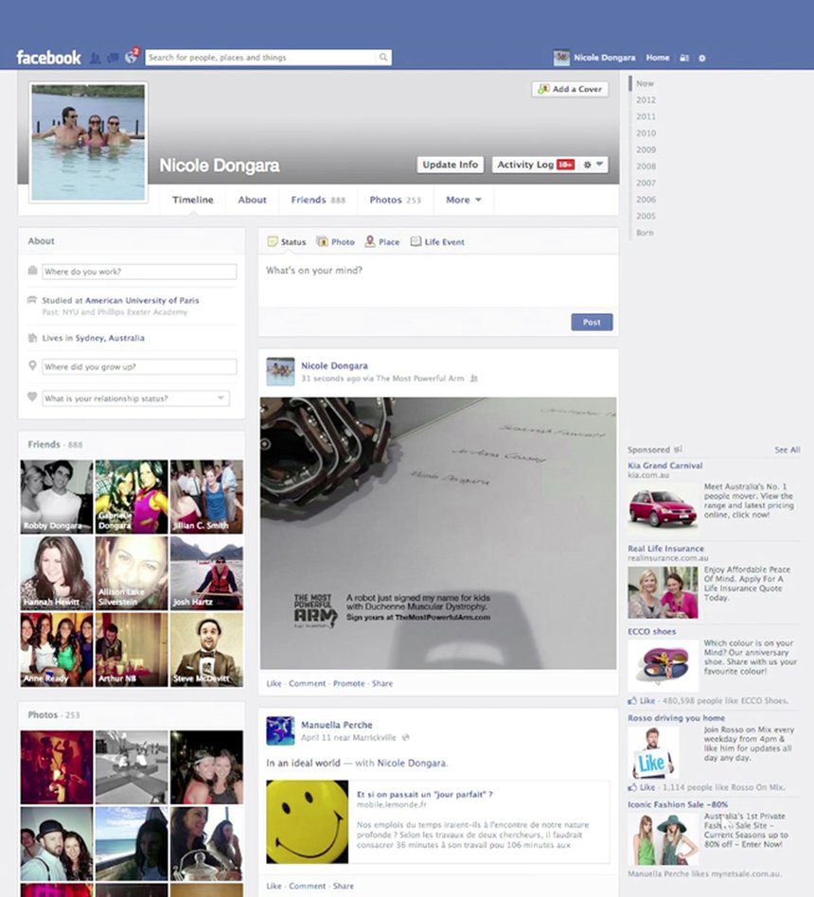Go to Home in top bar
814x897 pixels.
658,58
